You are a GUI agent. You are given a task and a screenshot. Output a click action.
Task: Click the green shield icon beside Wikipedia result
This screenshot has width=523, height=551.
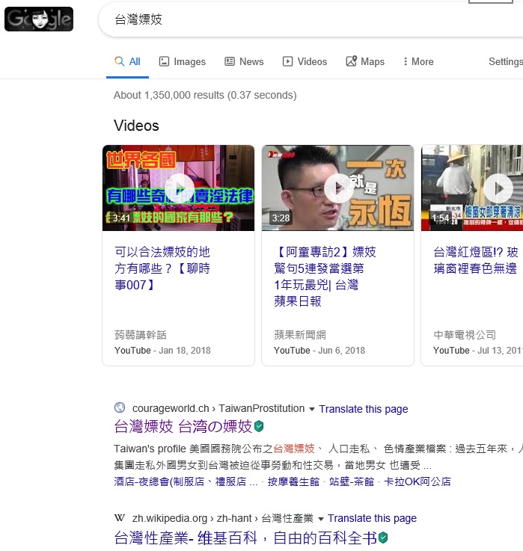point(383,538)
